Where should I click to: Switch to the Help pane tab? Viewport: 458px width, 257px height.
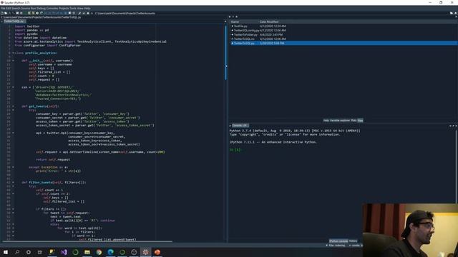click(326, 121)
